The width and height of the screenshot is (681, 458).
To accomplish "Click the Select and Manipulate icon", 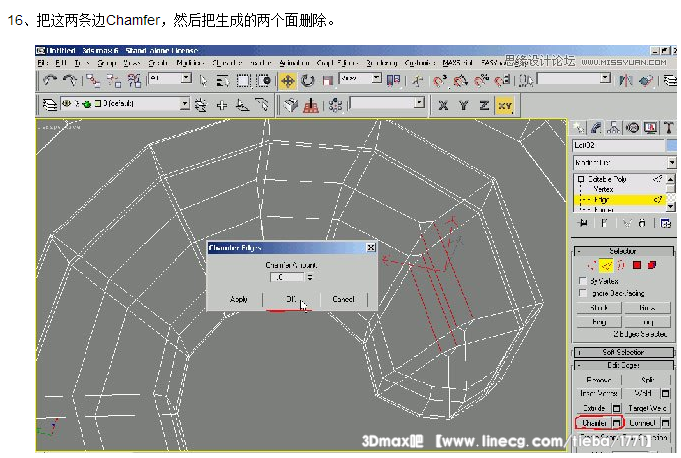I will pyautogui.click(x=418, y=80).
